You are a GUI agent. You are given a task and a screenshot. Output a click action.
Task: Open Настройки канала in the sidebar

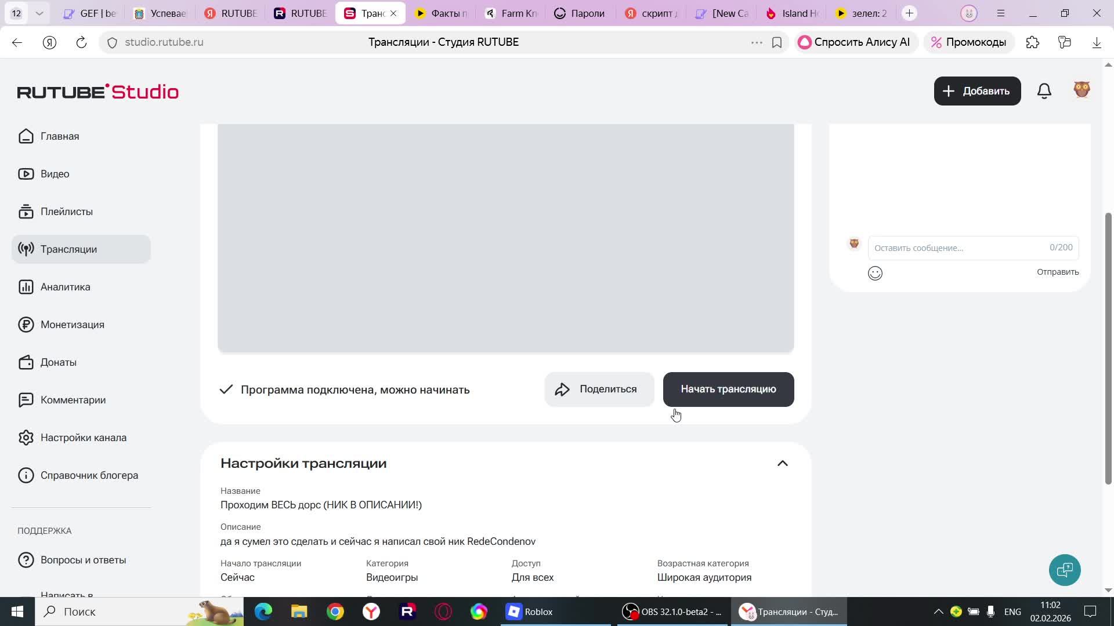point(84,437)
